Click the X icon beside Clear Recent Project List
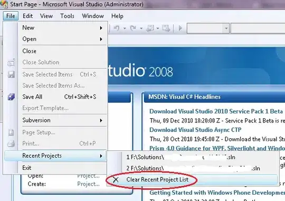The image size is (285, 201). (116, 180)
